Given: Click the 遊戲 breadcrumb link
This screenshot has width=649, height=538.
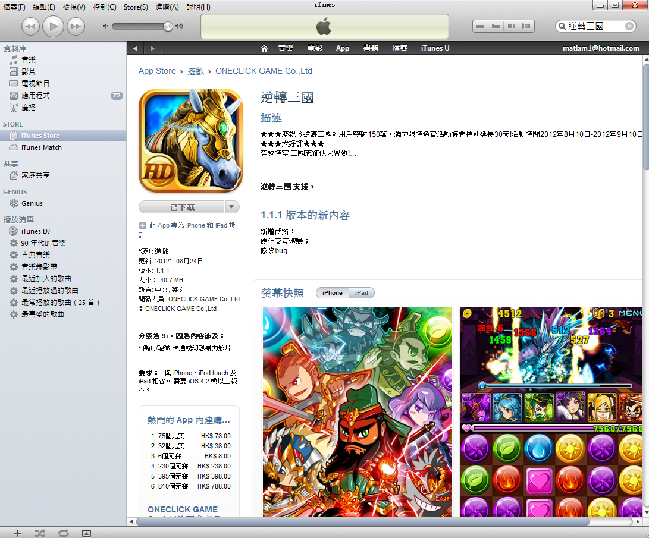Looking at the screenshot, I should 196,71.
